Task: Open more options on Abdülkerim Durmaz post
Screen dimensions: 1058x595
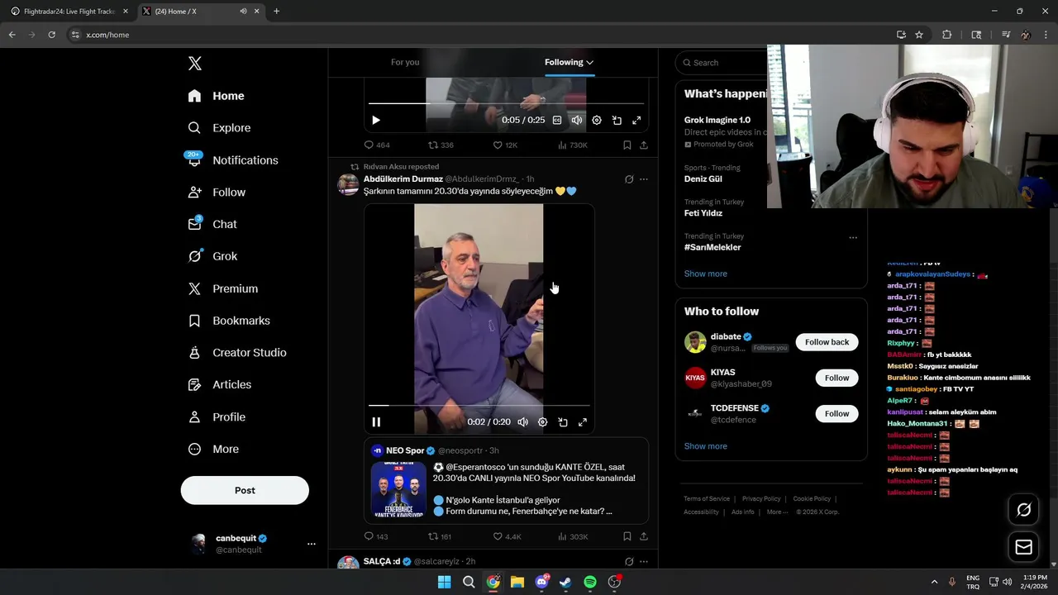Action: tap(644, 179)
